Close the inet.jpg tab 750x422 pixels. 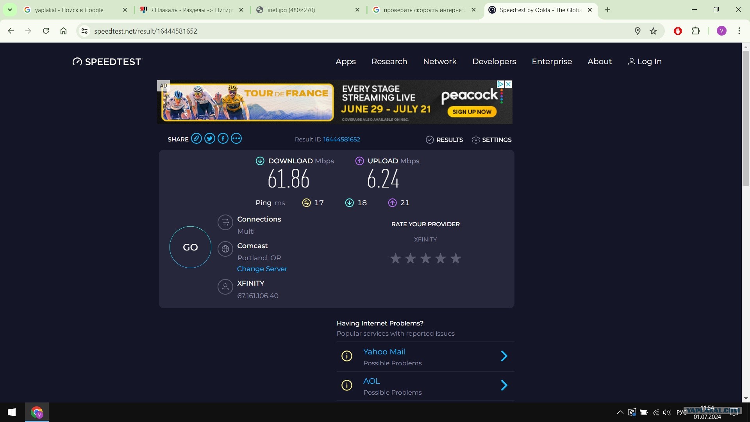[357, 10]
